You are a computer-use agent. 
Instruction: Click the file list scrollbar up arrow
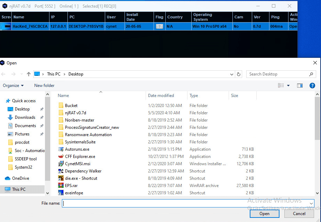317,95
